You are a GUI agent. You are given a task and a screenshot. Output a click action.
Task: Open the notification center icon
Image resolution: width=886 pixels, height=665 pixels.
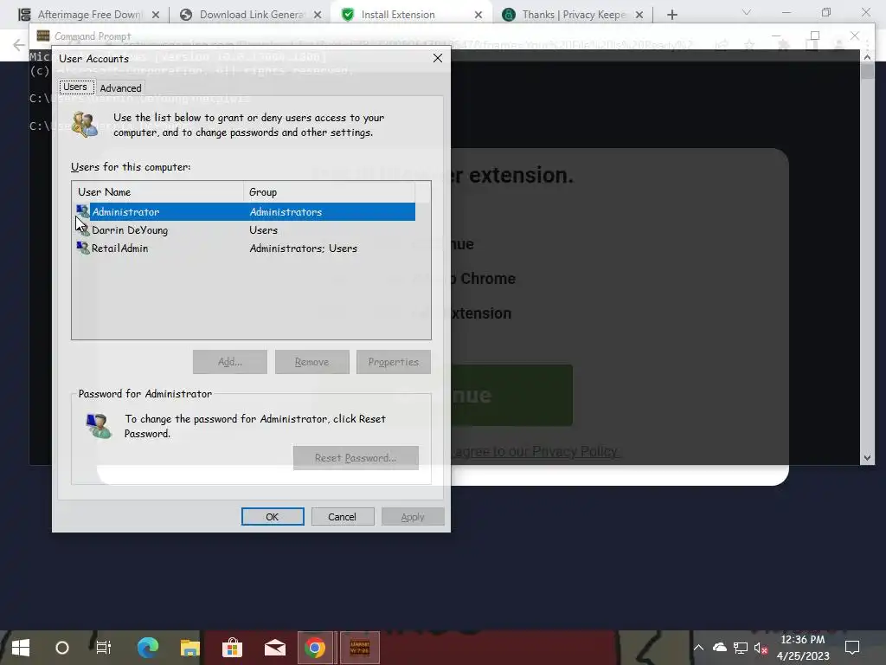[x=852, y=648]
